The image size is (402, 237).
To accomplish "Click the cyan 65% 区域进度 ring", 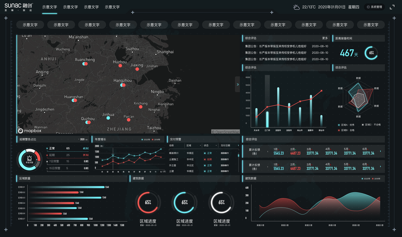I will tap(185, 202).
